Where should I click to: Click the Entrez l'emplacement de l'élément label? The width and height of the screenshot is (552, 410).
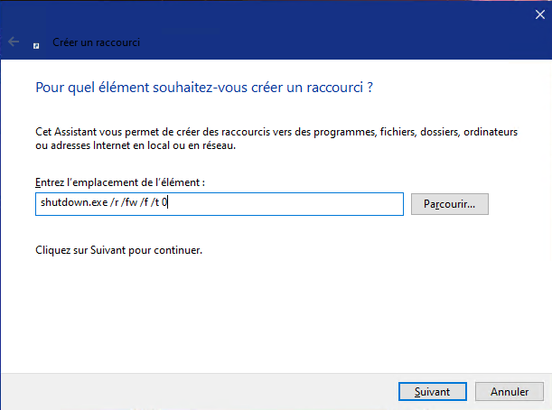[x=120, y=182]
